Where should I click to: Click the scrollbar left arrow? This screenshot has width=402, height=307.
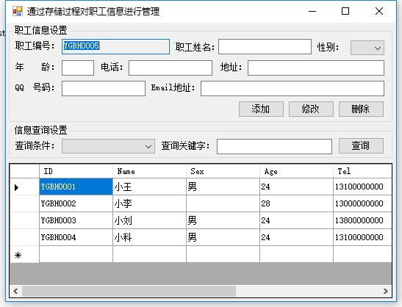15,291
